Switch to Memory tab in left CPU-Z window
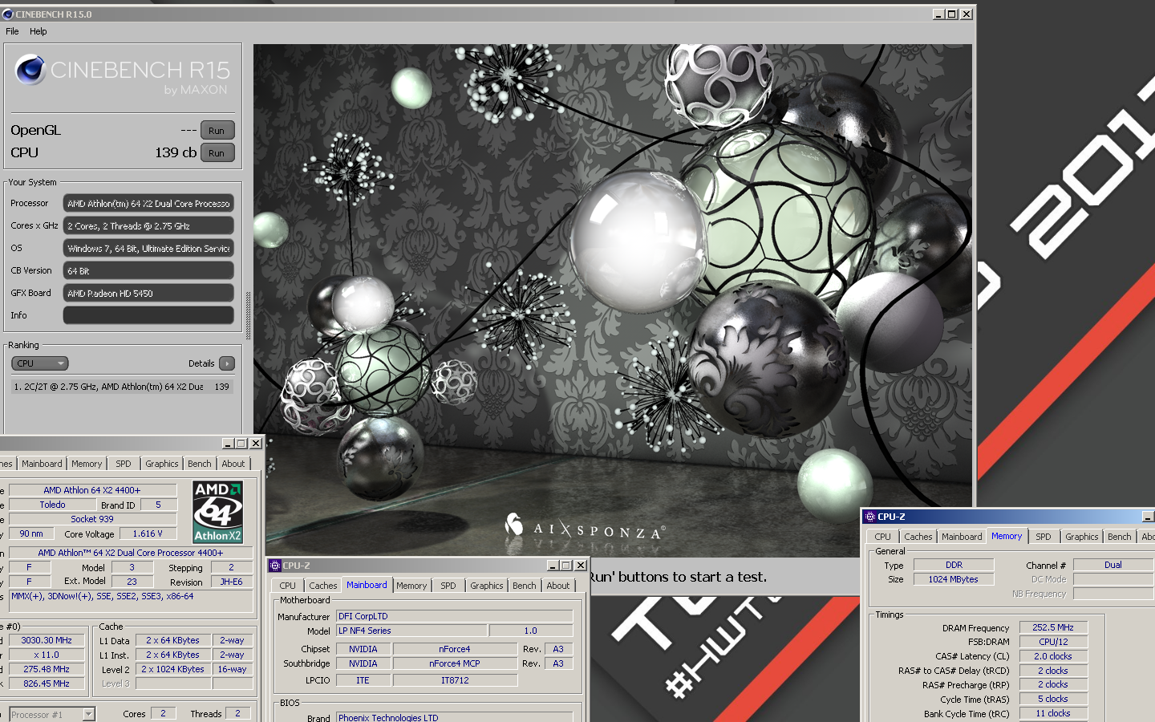The image size is (1155, 722). coord(87,464)
